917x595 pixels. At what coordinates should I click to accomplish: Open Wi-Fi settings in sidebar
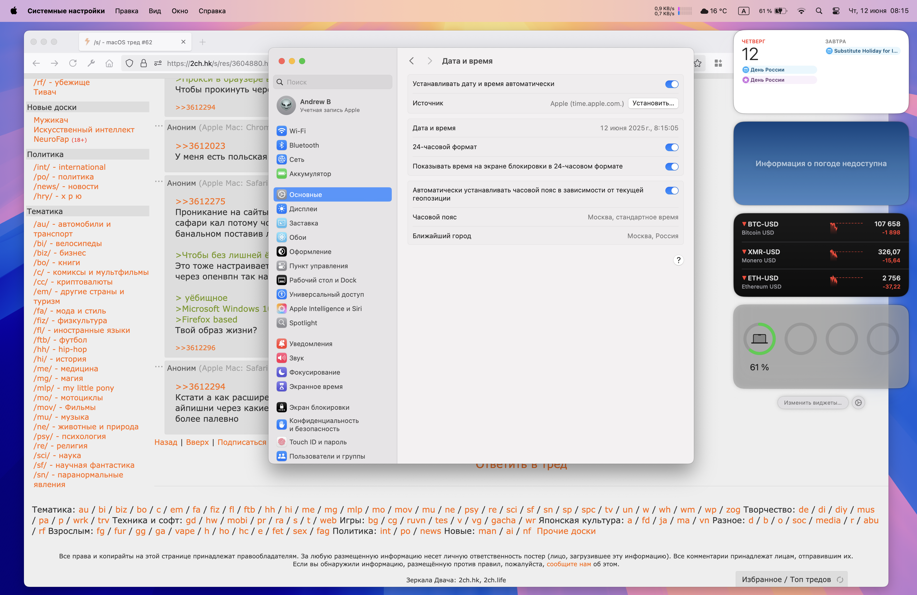(298, 131)
